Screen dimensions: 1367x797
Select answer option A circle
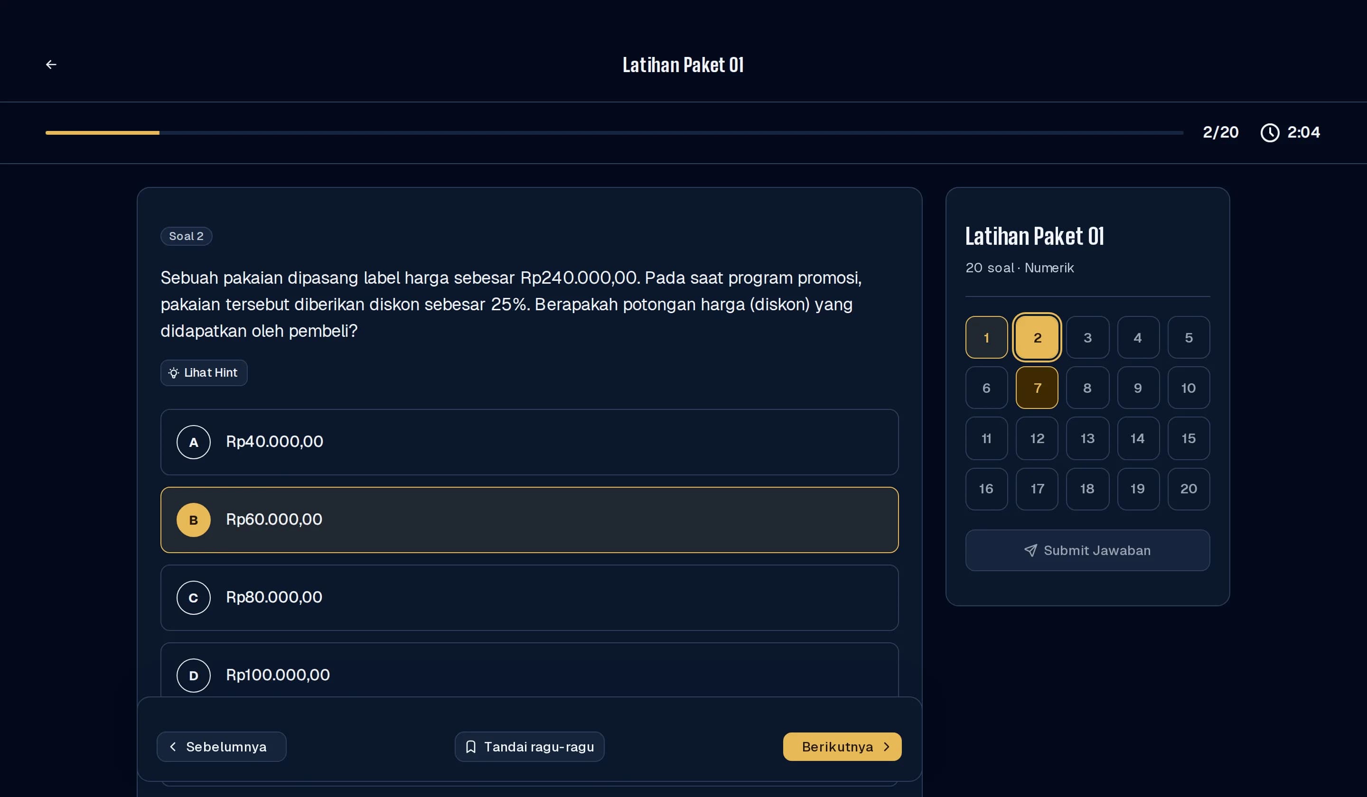coord(194,443)
